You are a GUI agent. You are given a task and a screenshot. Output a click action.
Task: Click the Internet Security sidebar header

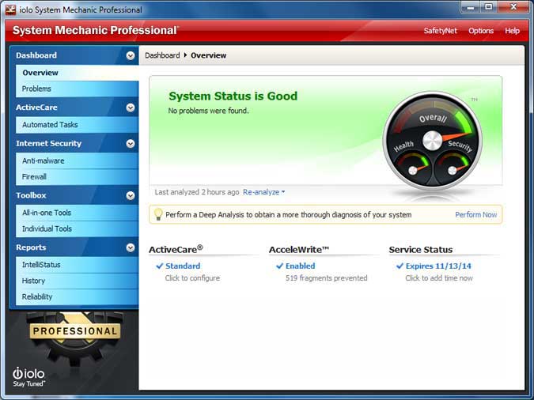pos(49,143)
